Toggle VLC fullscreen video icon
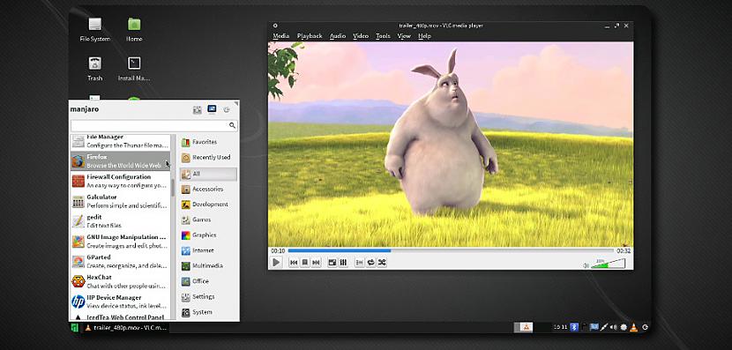Viewport: 732px width, 350px height. tap(332, 263)
